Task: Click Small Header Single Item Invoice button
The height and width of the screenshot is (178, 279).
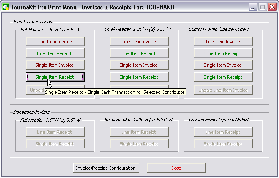Action: click(x=139, y=65)
